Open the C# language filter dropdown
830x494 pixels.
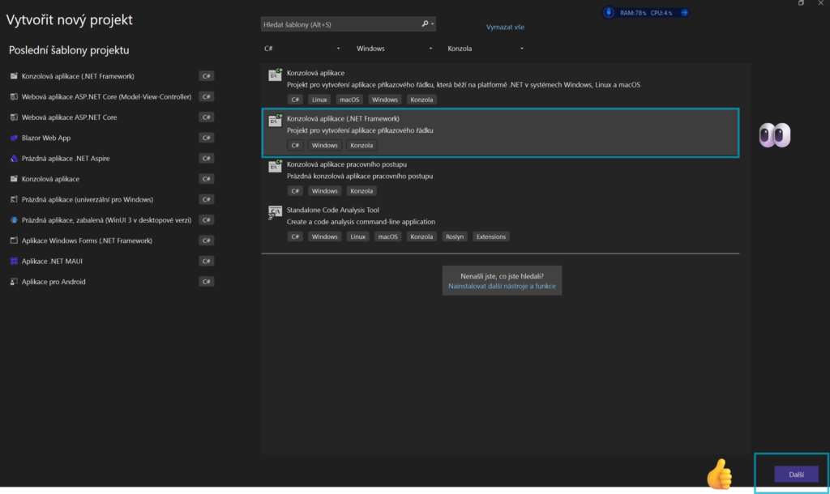(x=302, y=49)
